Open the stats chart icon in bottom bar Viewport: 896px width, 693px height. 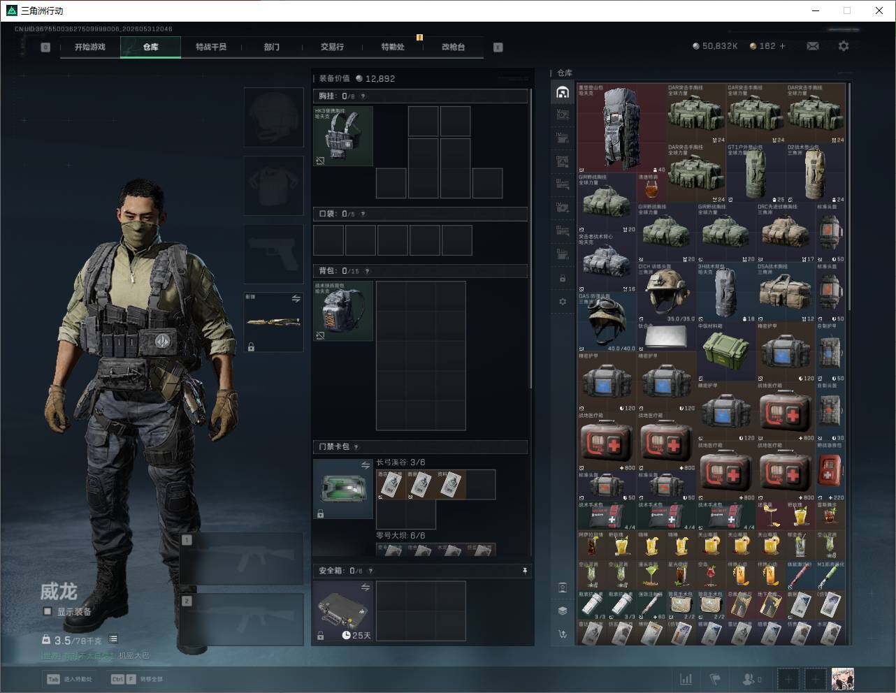click(686, 679)
